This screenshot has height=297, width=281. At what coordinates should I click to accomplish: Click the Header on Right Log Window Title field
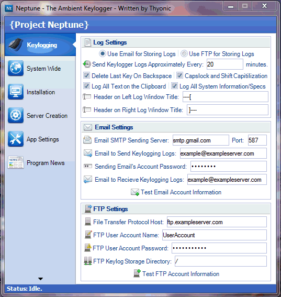pos(228,109)
